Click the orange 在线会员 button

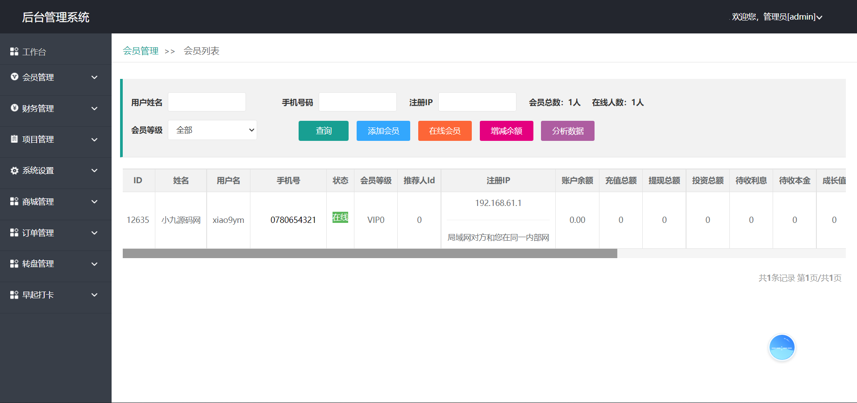point(445,131)
